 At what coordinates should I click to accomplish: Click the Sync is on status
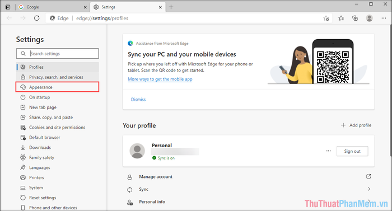[164, 158]
